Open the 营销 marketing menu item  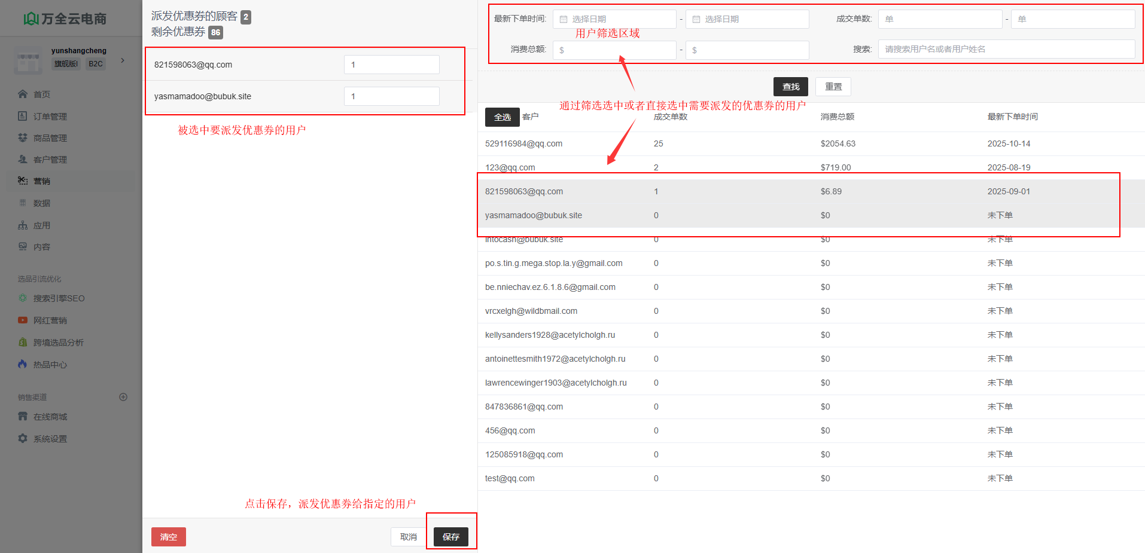tap(42, 181)
